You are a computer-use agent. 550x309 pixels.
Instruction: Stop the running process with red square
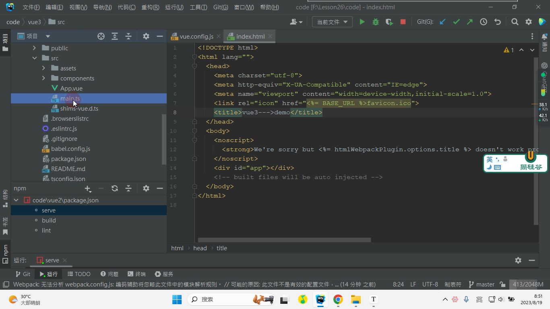(403, 22)
